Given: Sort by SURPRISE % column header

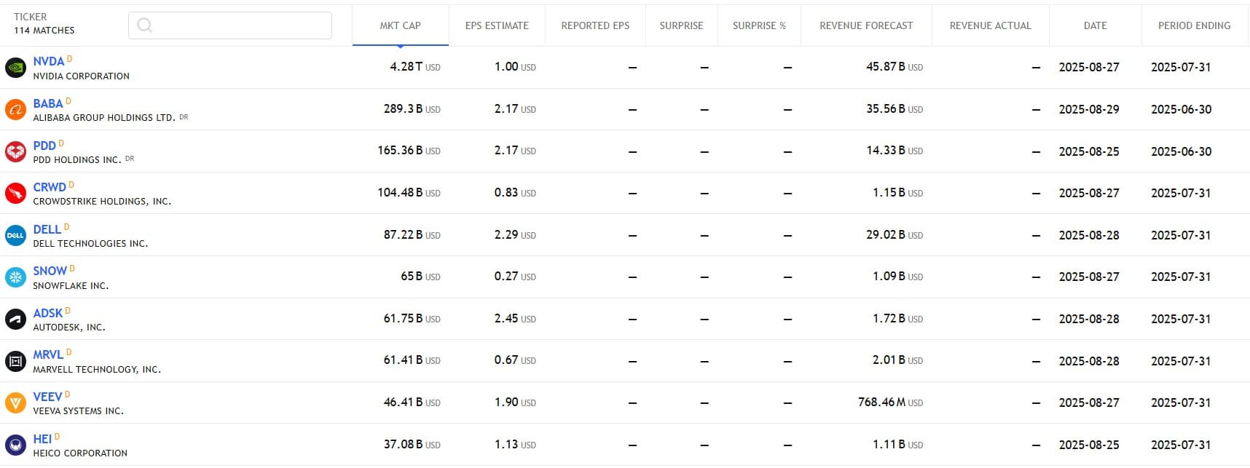Looking at the screenshot, I should pyautogui.click(x=759, y=25).
